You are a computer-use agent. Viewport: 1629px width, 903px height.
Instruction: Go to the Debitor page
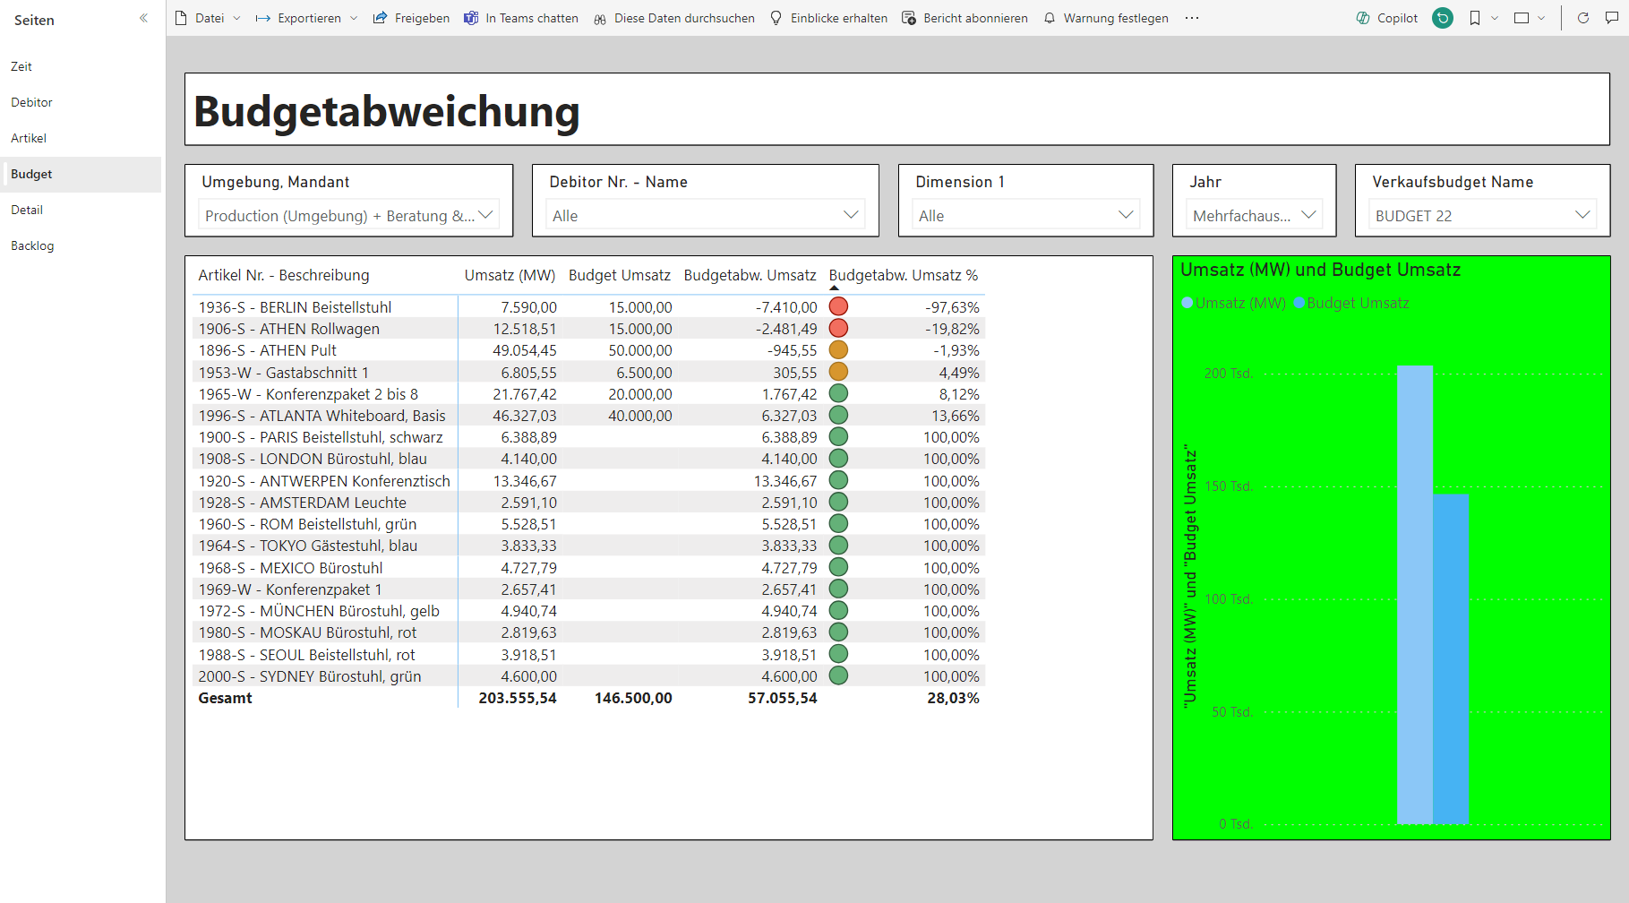31,102
